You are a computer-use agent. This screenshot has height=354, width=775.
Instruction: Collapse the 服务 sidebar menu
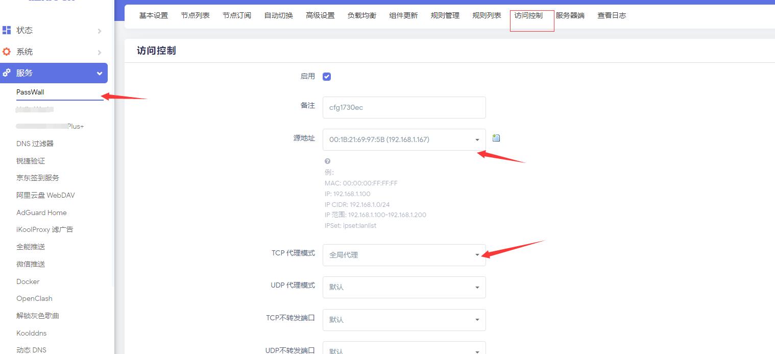click(54, 73)
